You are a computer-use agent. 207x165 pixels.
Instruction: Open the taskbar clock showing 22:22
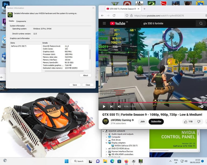(195, 161)
